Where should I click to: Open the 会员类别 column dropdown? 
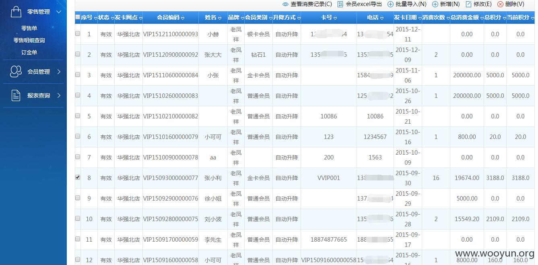coord(270,18)
